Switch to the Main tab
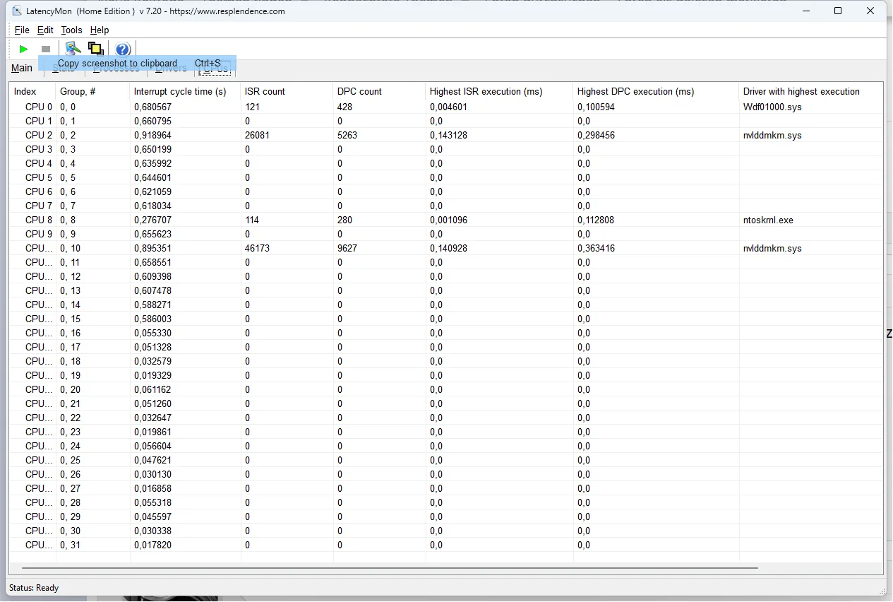Viewport: 893px width, 602px height. point(22,68)
